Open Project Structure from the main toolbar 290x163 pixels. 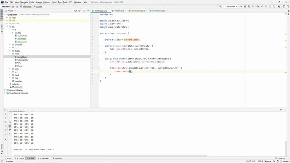[279, 6]
